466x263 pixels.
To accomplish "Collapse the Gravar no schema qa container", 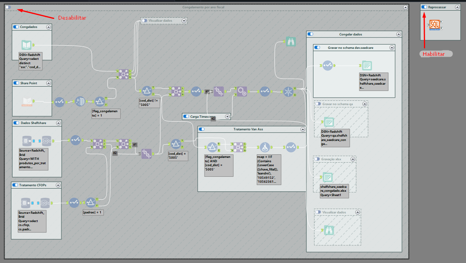I will (x=365, y=104).
